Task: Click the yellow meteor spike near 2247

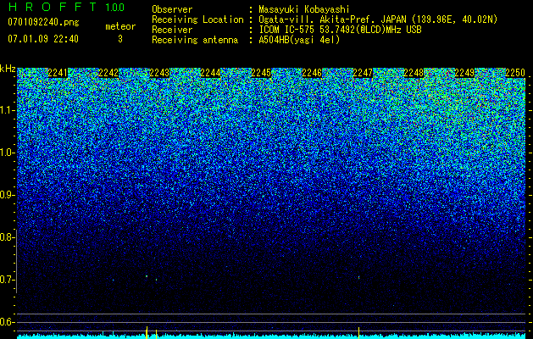Action: tap(358, 333)
